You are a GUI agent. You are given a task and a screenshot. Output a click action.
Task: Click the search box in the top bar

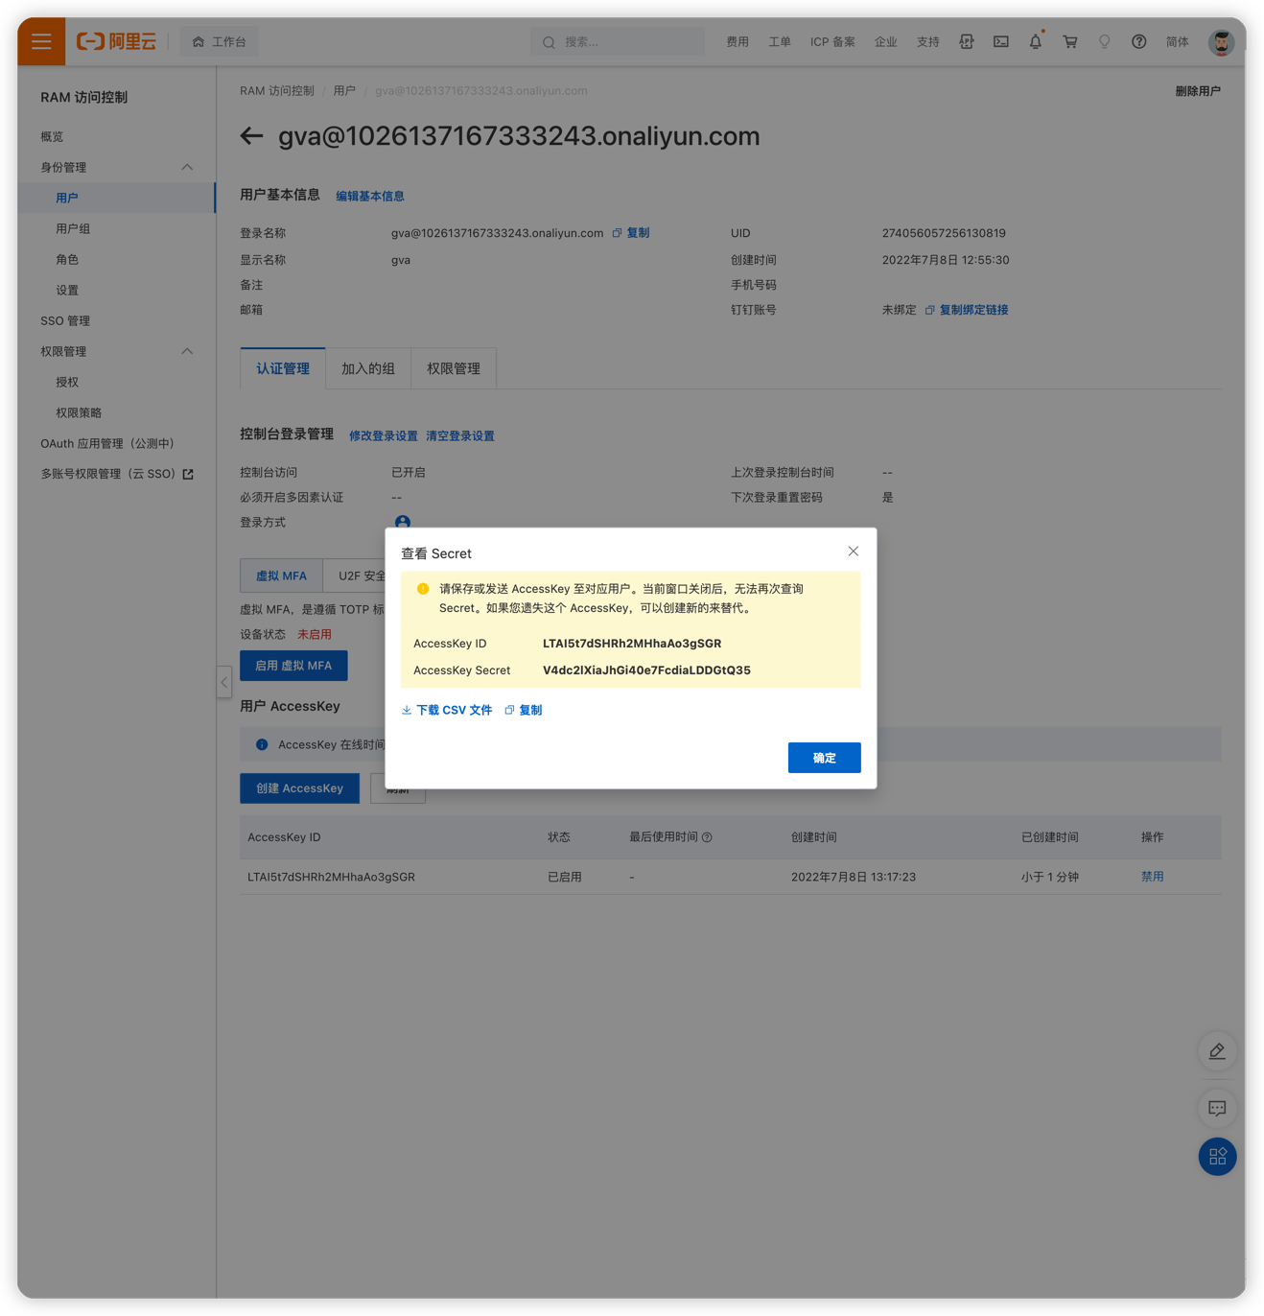coord(618,41)
